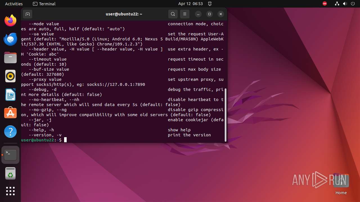Open the Files manager in the dock
The width and height of the screenshot is (360, 202).
pyautogui.click(x=10, y=58)
